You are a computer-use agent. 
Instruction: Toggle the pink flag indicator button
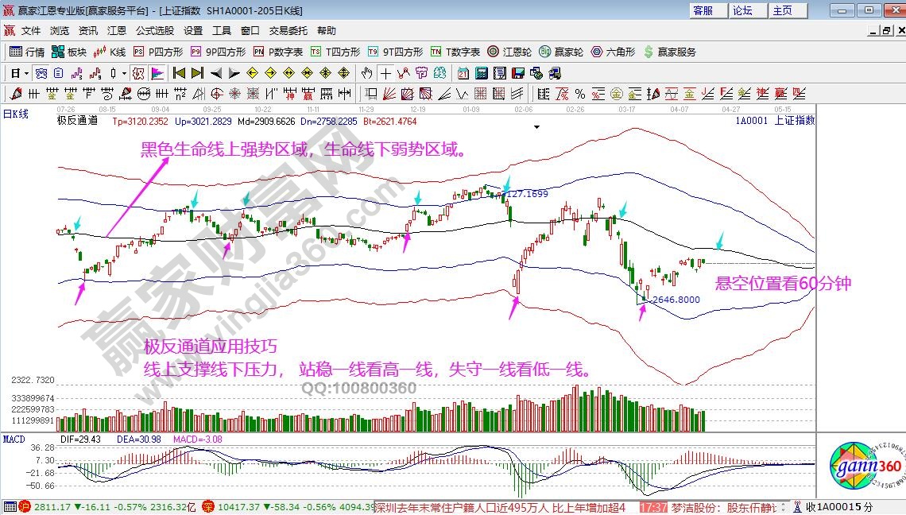[157, 73]
